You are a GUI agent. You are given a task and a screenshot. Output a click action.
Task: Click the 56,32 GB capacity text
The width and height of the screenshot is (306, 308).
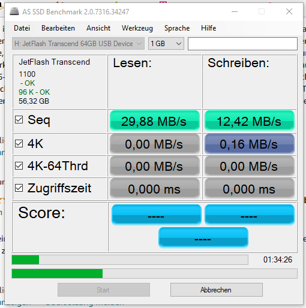coord(34,101)
